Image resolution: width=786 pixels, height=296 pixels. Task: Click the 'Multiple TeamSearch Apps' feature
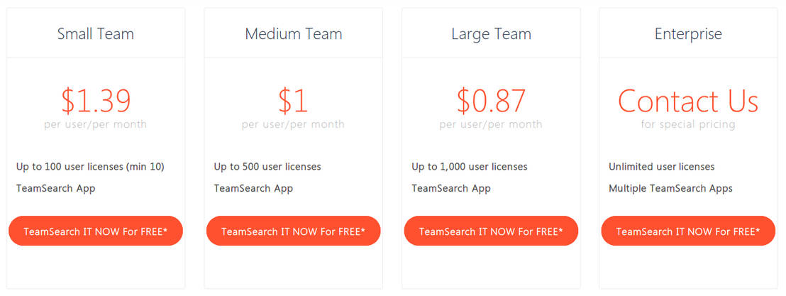pos(670,188)
